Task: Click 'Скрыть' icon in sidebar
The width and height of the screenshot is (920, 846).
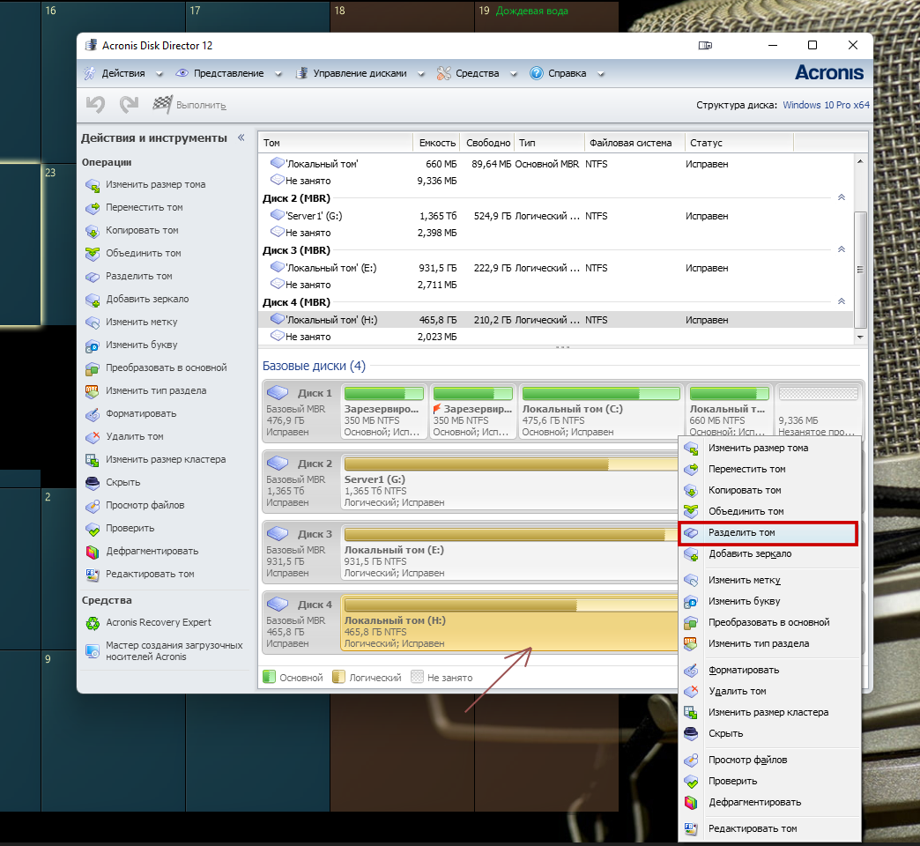Action: [93, 482]
